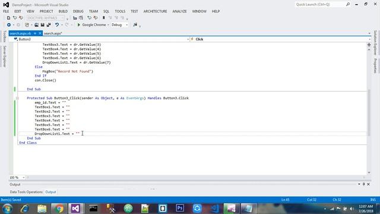The image size is (380, 214).
Task: Click the con.Close() code line
Action: click(x=45, y=80)
